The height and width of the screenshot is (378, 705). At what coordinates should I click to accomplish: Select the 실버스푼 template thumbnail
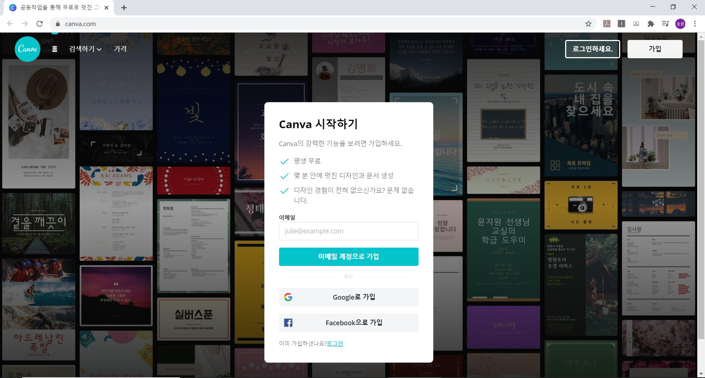point(194,319)
